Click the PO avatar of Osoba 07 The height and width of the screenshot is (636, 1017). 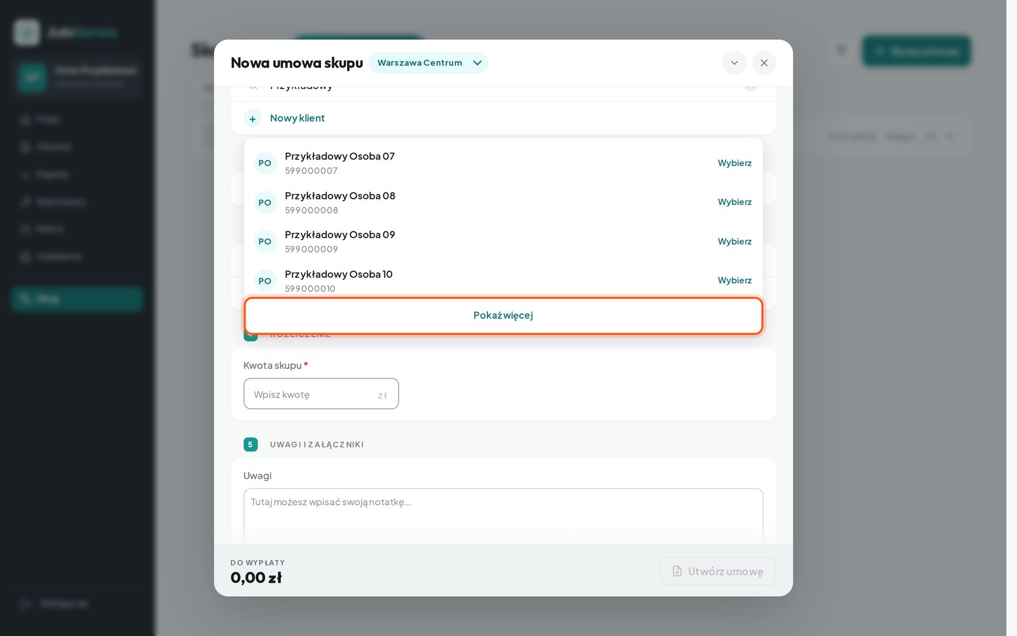tap(265, 163)
